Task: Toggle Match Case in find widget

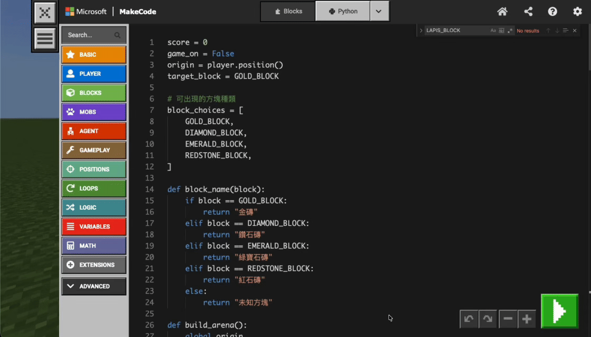Action: (x=493, y=31)
